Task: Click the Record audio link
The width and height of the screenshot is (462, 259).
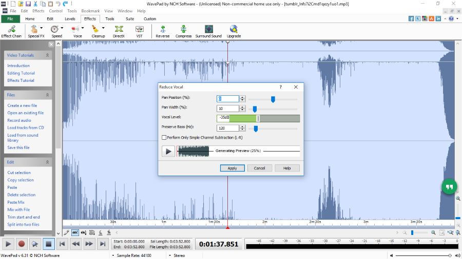Action: coord(19,120)
